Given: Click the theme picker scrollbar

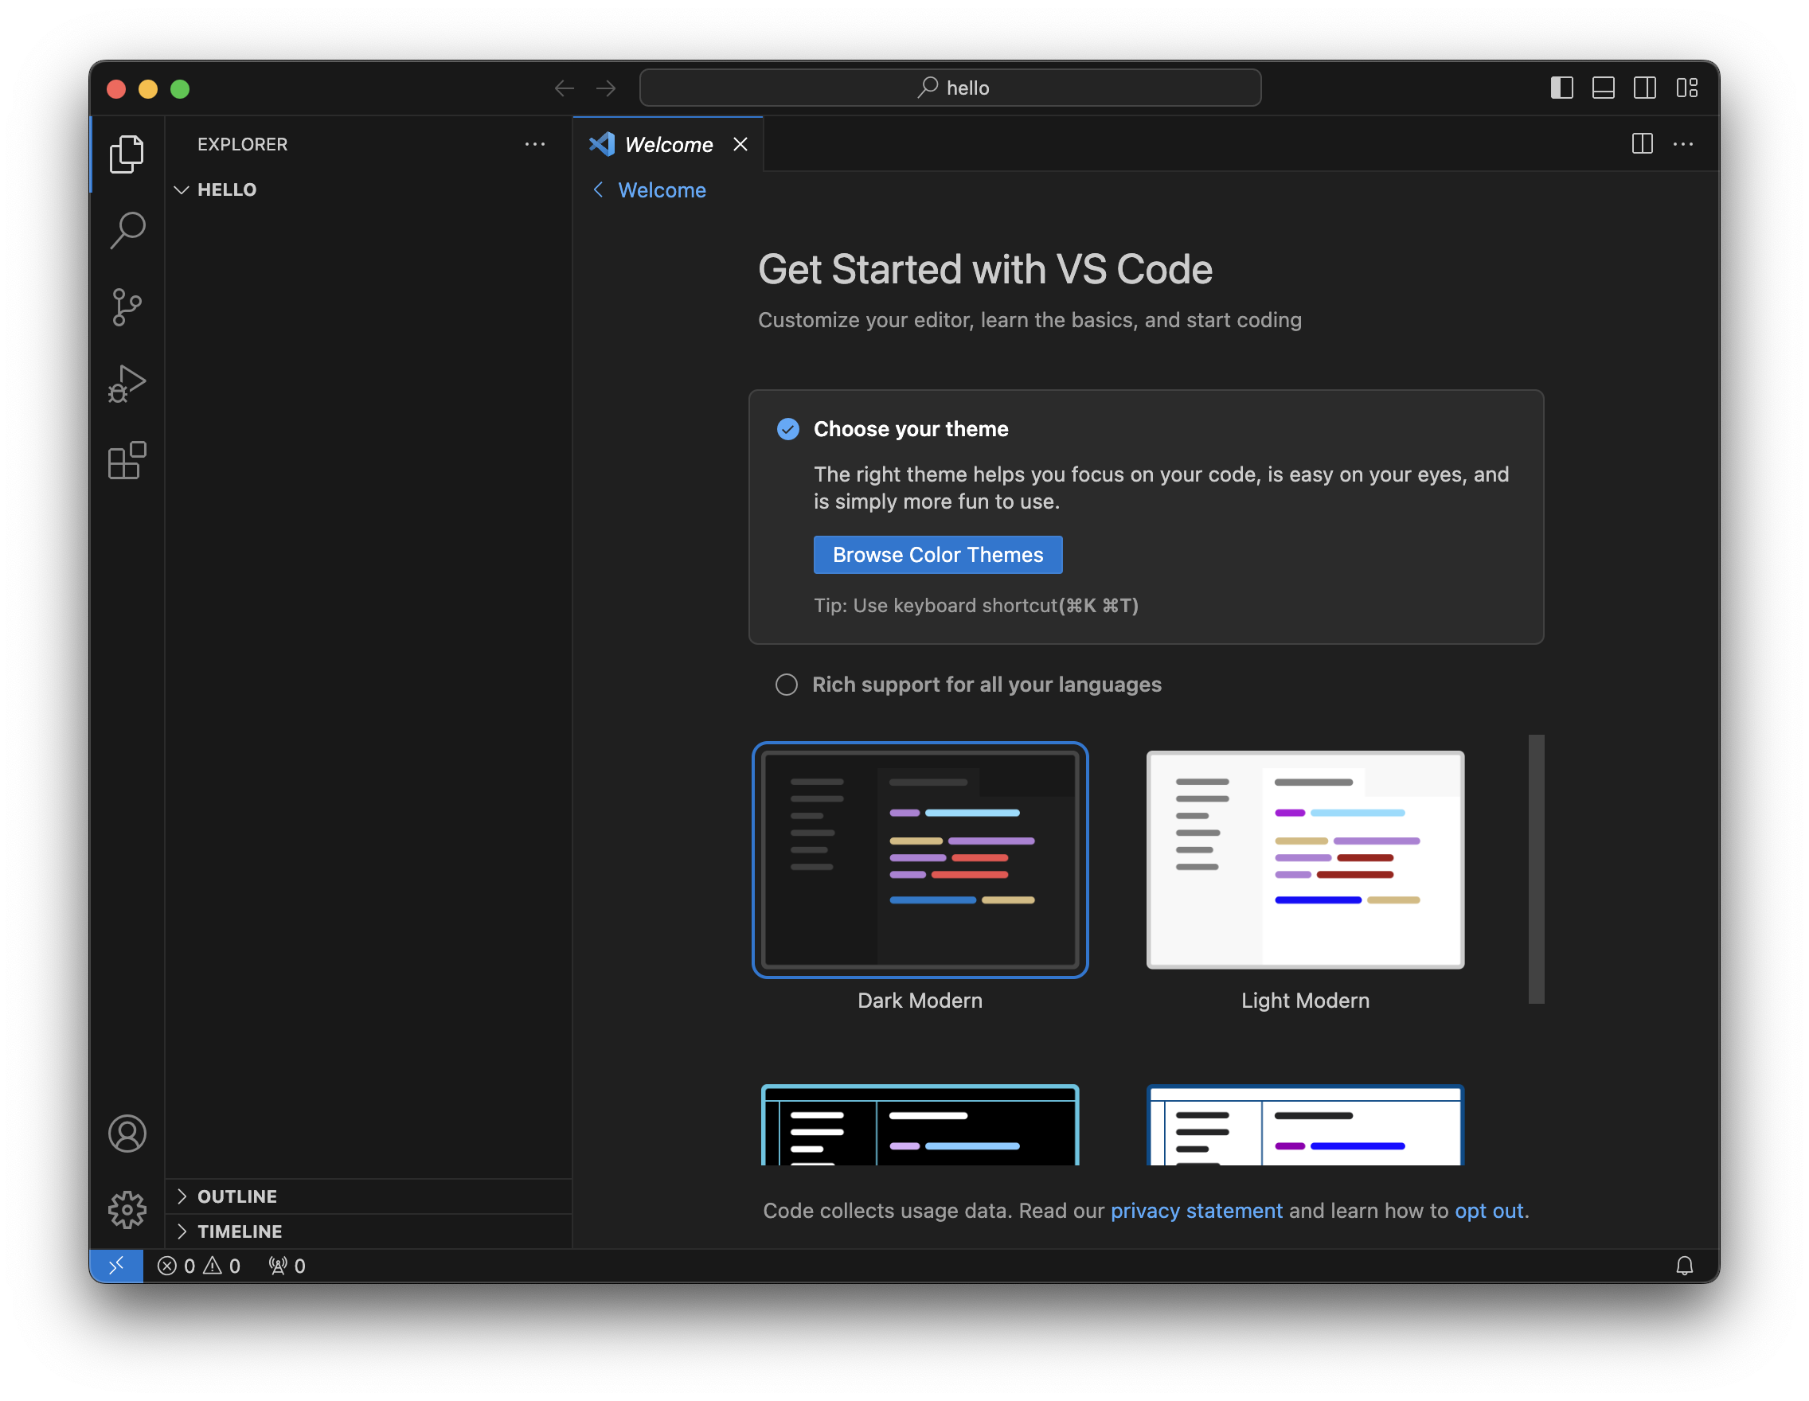Looking at the screenshot, I should click(1536, 868).
